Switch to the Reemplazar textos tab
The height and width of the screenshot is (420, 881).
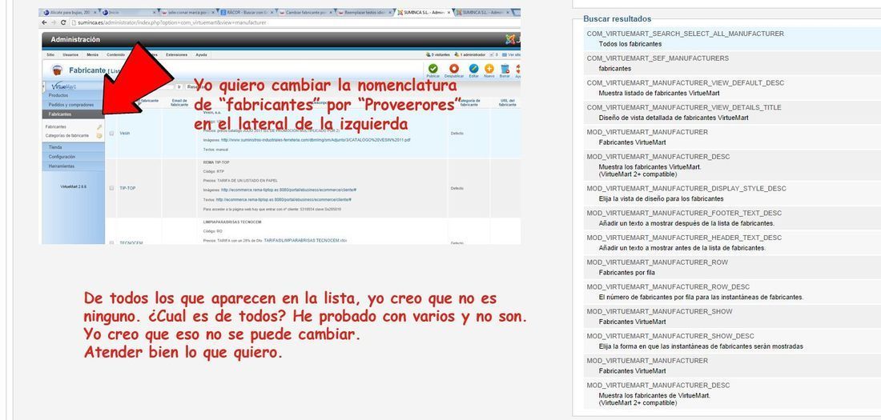coord(365,12)
